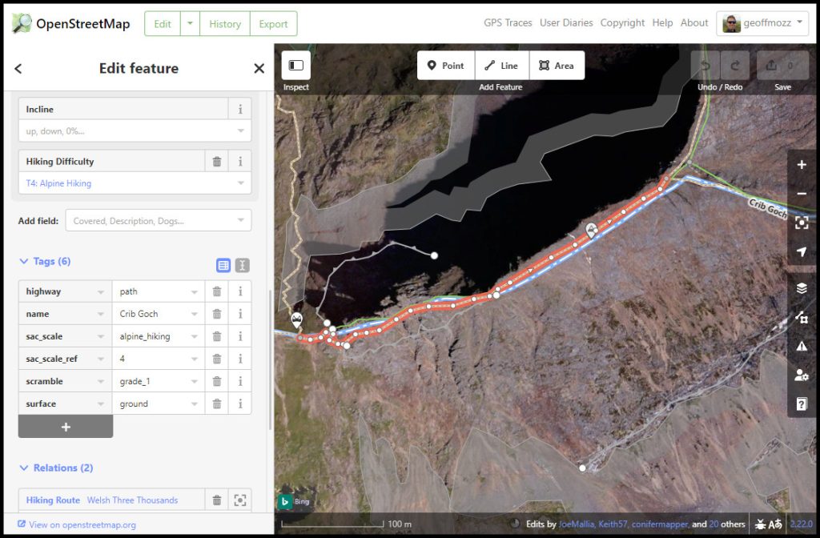
Task: Open the preferences panel
Action: click(802, 375)
